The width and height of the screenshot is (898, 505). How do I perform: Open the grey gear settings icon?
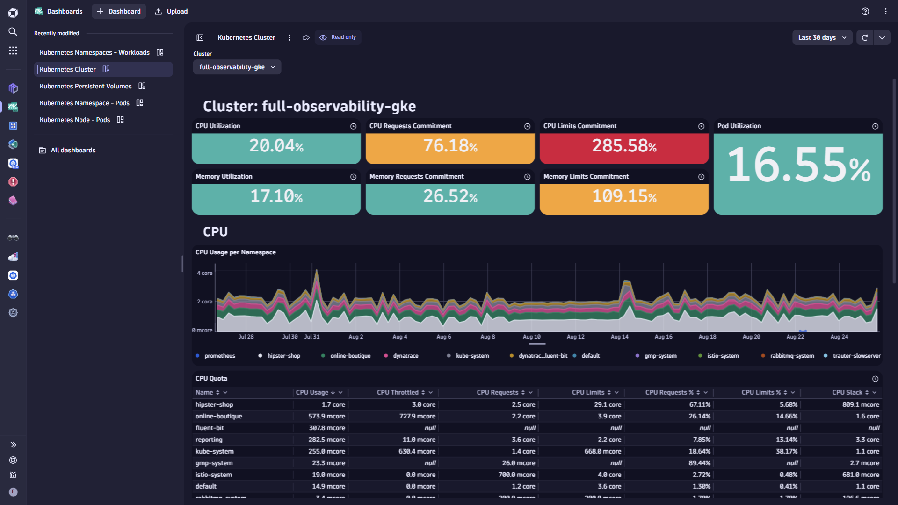13,313
